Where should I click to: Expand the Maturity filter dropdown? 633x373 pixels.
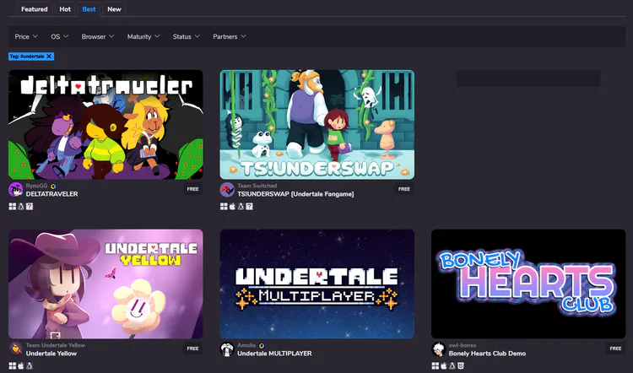point(143,36)
